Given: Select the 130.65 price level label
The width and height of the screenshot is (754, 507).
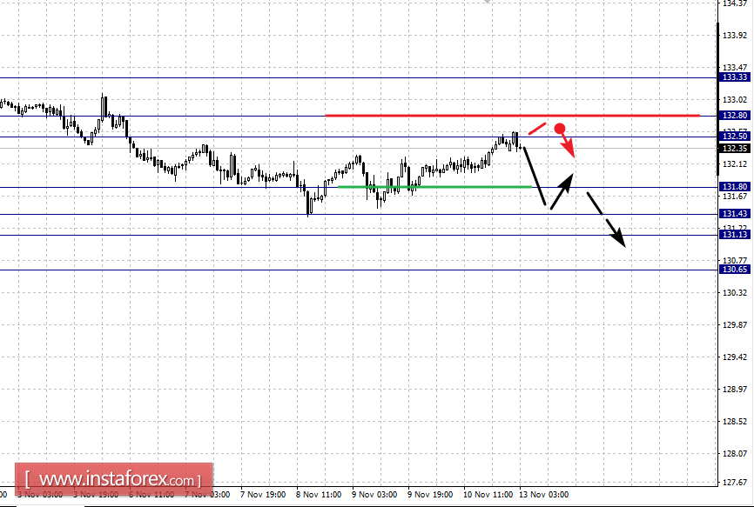Looking at the screenshot, I should [735, 270].
